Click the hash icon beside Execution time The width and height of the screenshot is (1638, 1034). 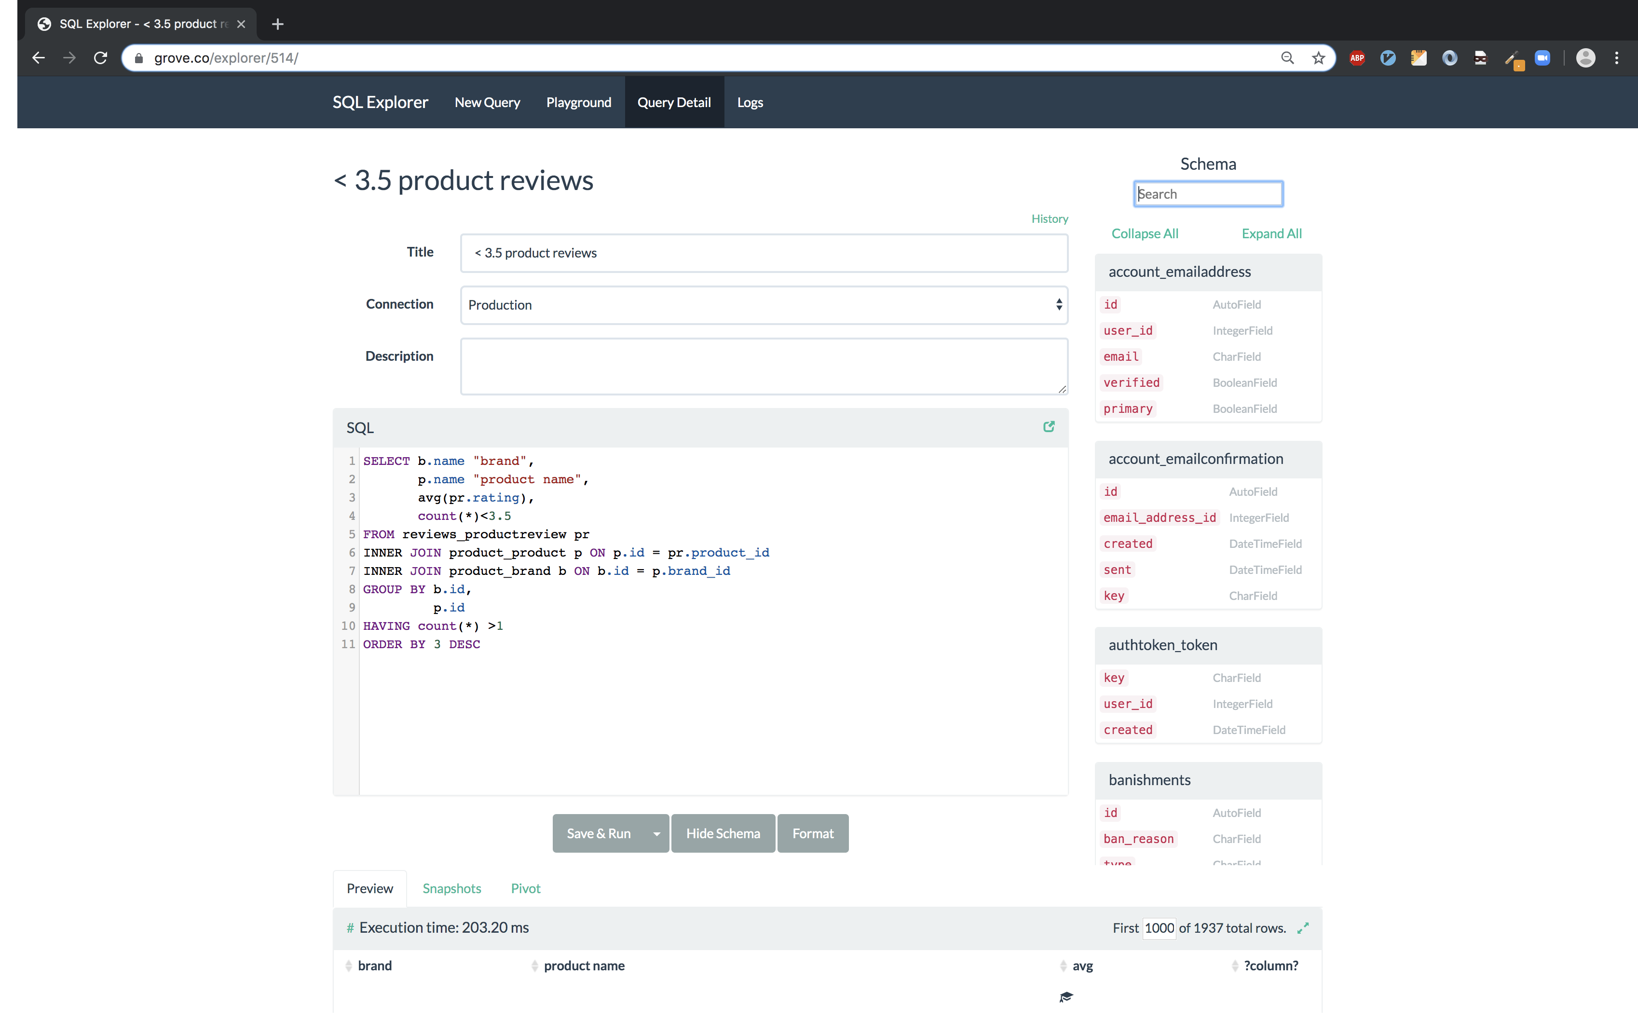tap(350, 928)
